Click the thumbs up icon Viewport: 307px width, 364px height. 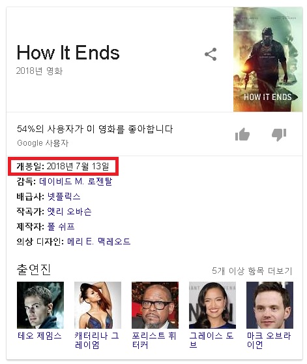(242, 134)
